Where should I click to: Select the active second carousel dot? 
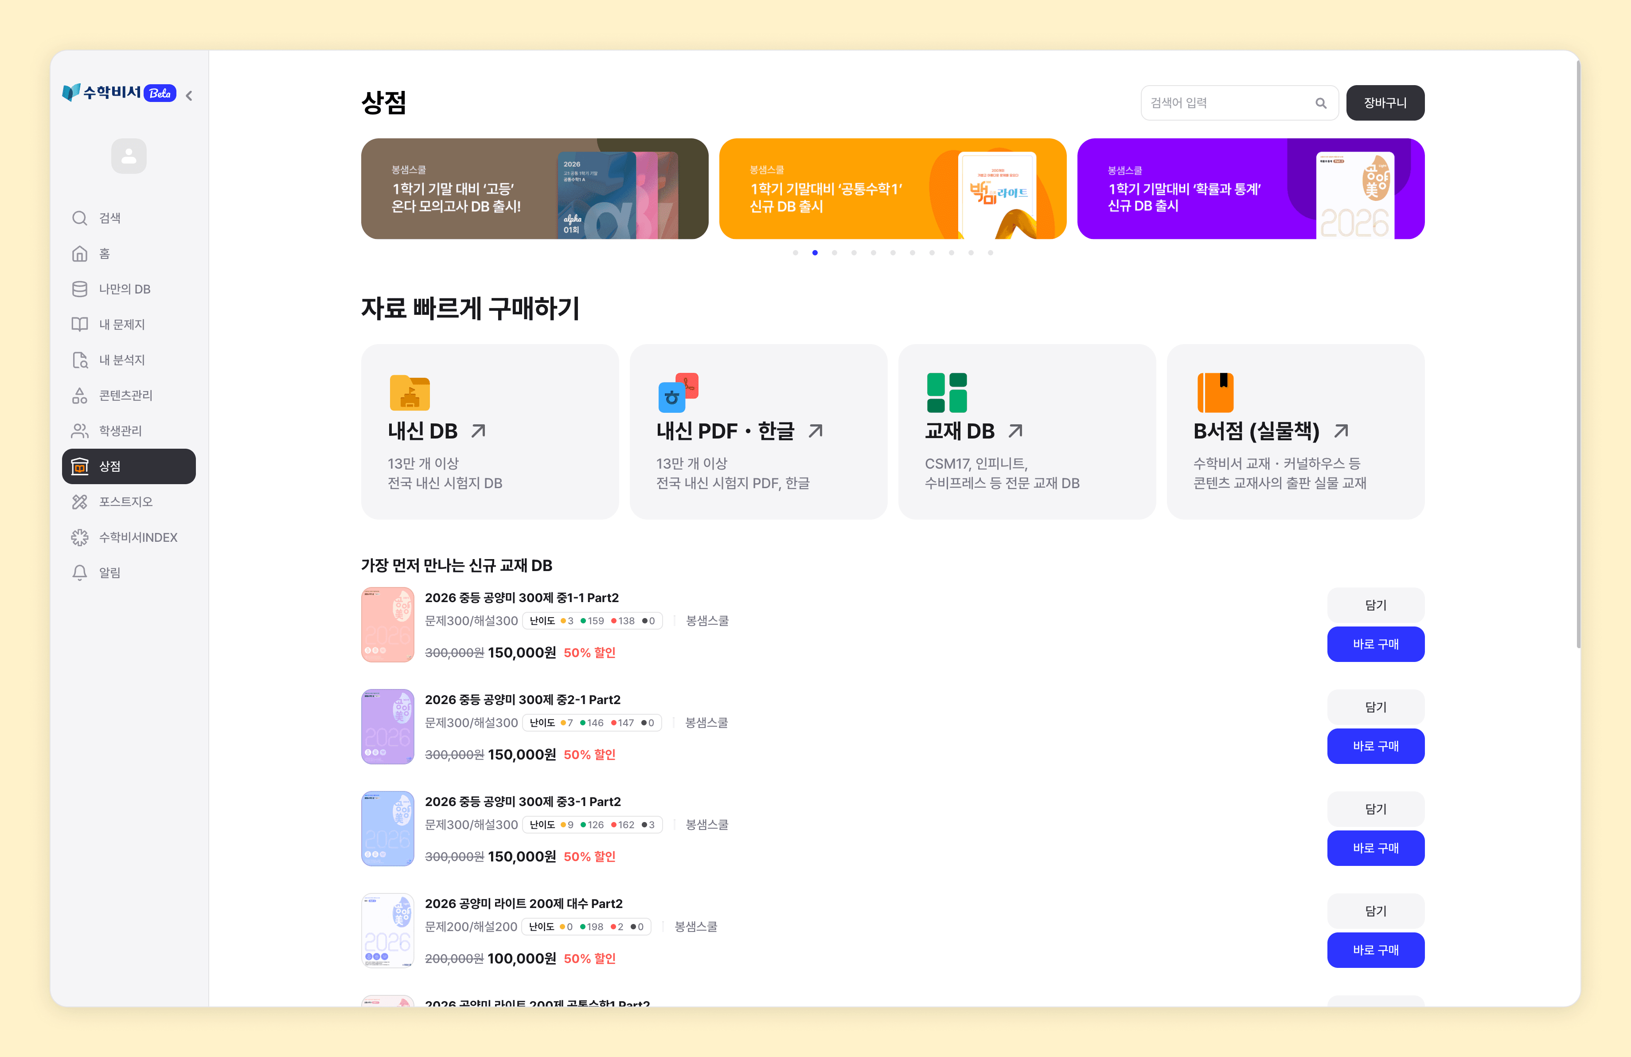815,252
